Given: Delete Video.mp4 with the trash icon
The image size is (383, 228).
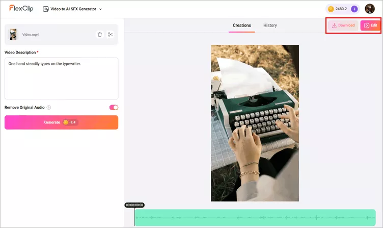Looking at the screenshot, I should [x=100, y=35].
